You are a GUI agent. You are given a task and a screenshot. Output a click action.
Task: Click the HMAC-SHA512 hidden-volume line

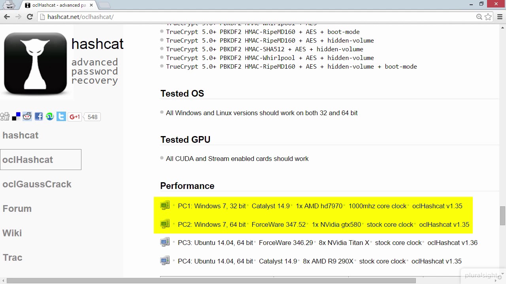[264, 49]
